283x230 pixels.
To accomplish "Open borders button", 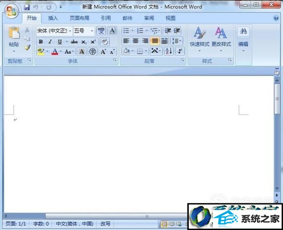I will pyautogui.click(x=140, y=52).
